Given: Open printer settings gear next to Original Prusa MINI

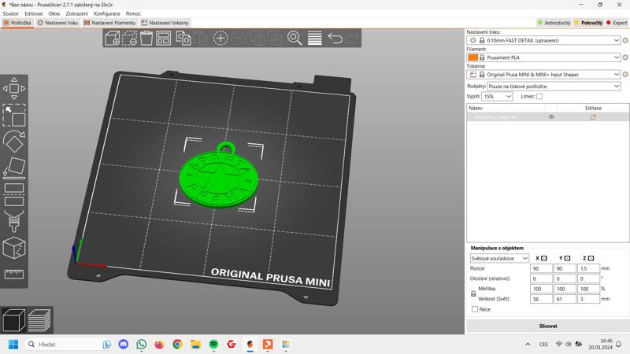Looking at the screenshot, I should 625,74.
